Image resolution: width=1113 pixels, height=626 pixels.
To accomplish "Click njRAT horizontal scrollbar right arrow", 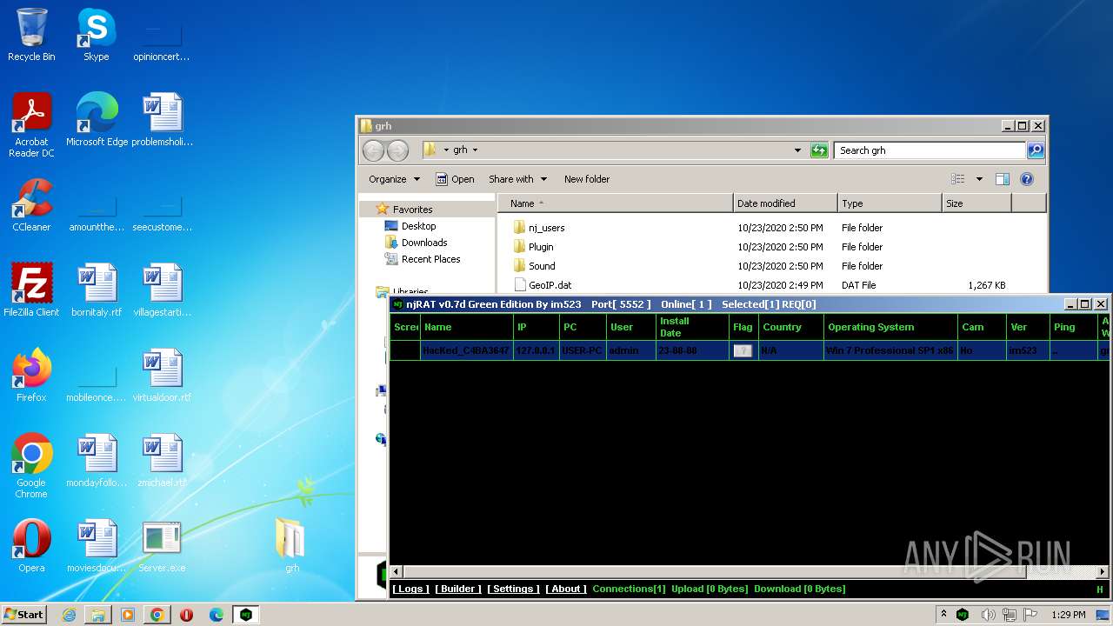I will pyautogui.click(x=1103, y=572).
